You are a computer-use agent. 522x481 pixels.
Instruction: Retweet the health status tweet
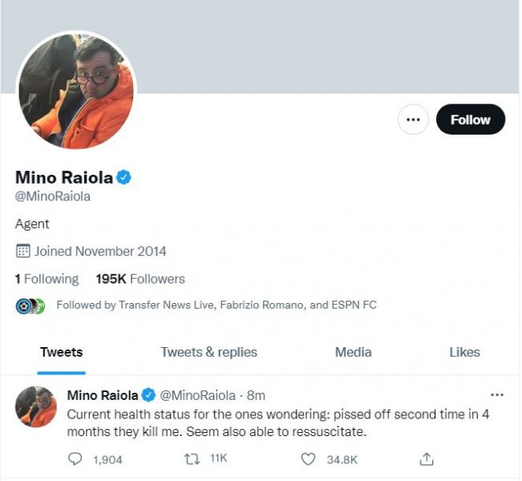click(x=192, y=459)
